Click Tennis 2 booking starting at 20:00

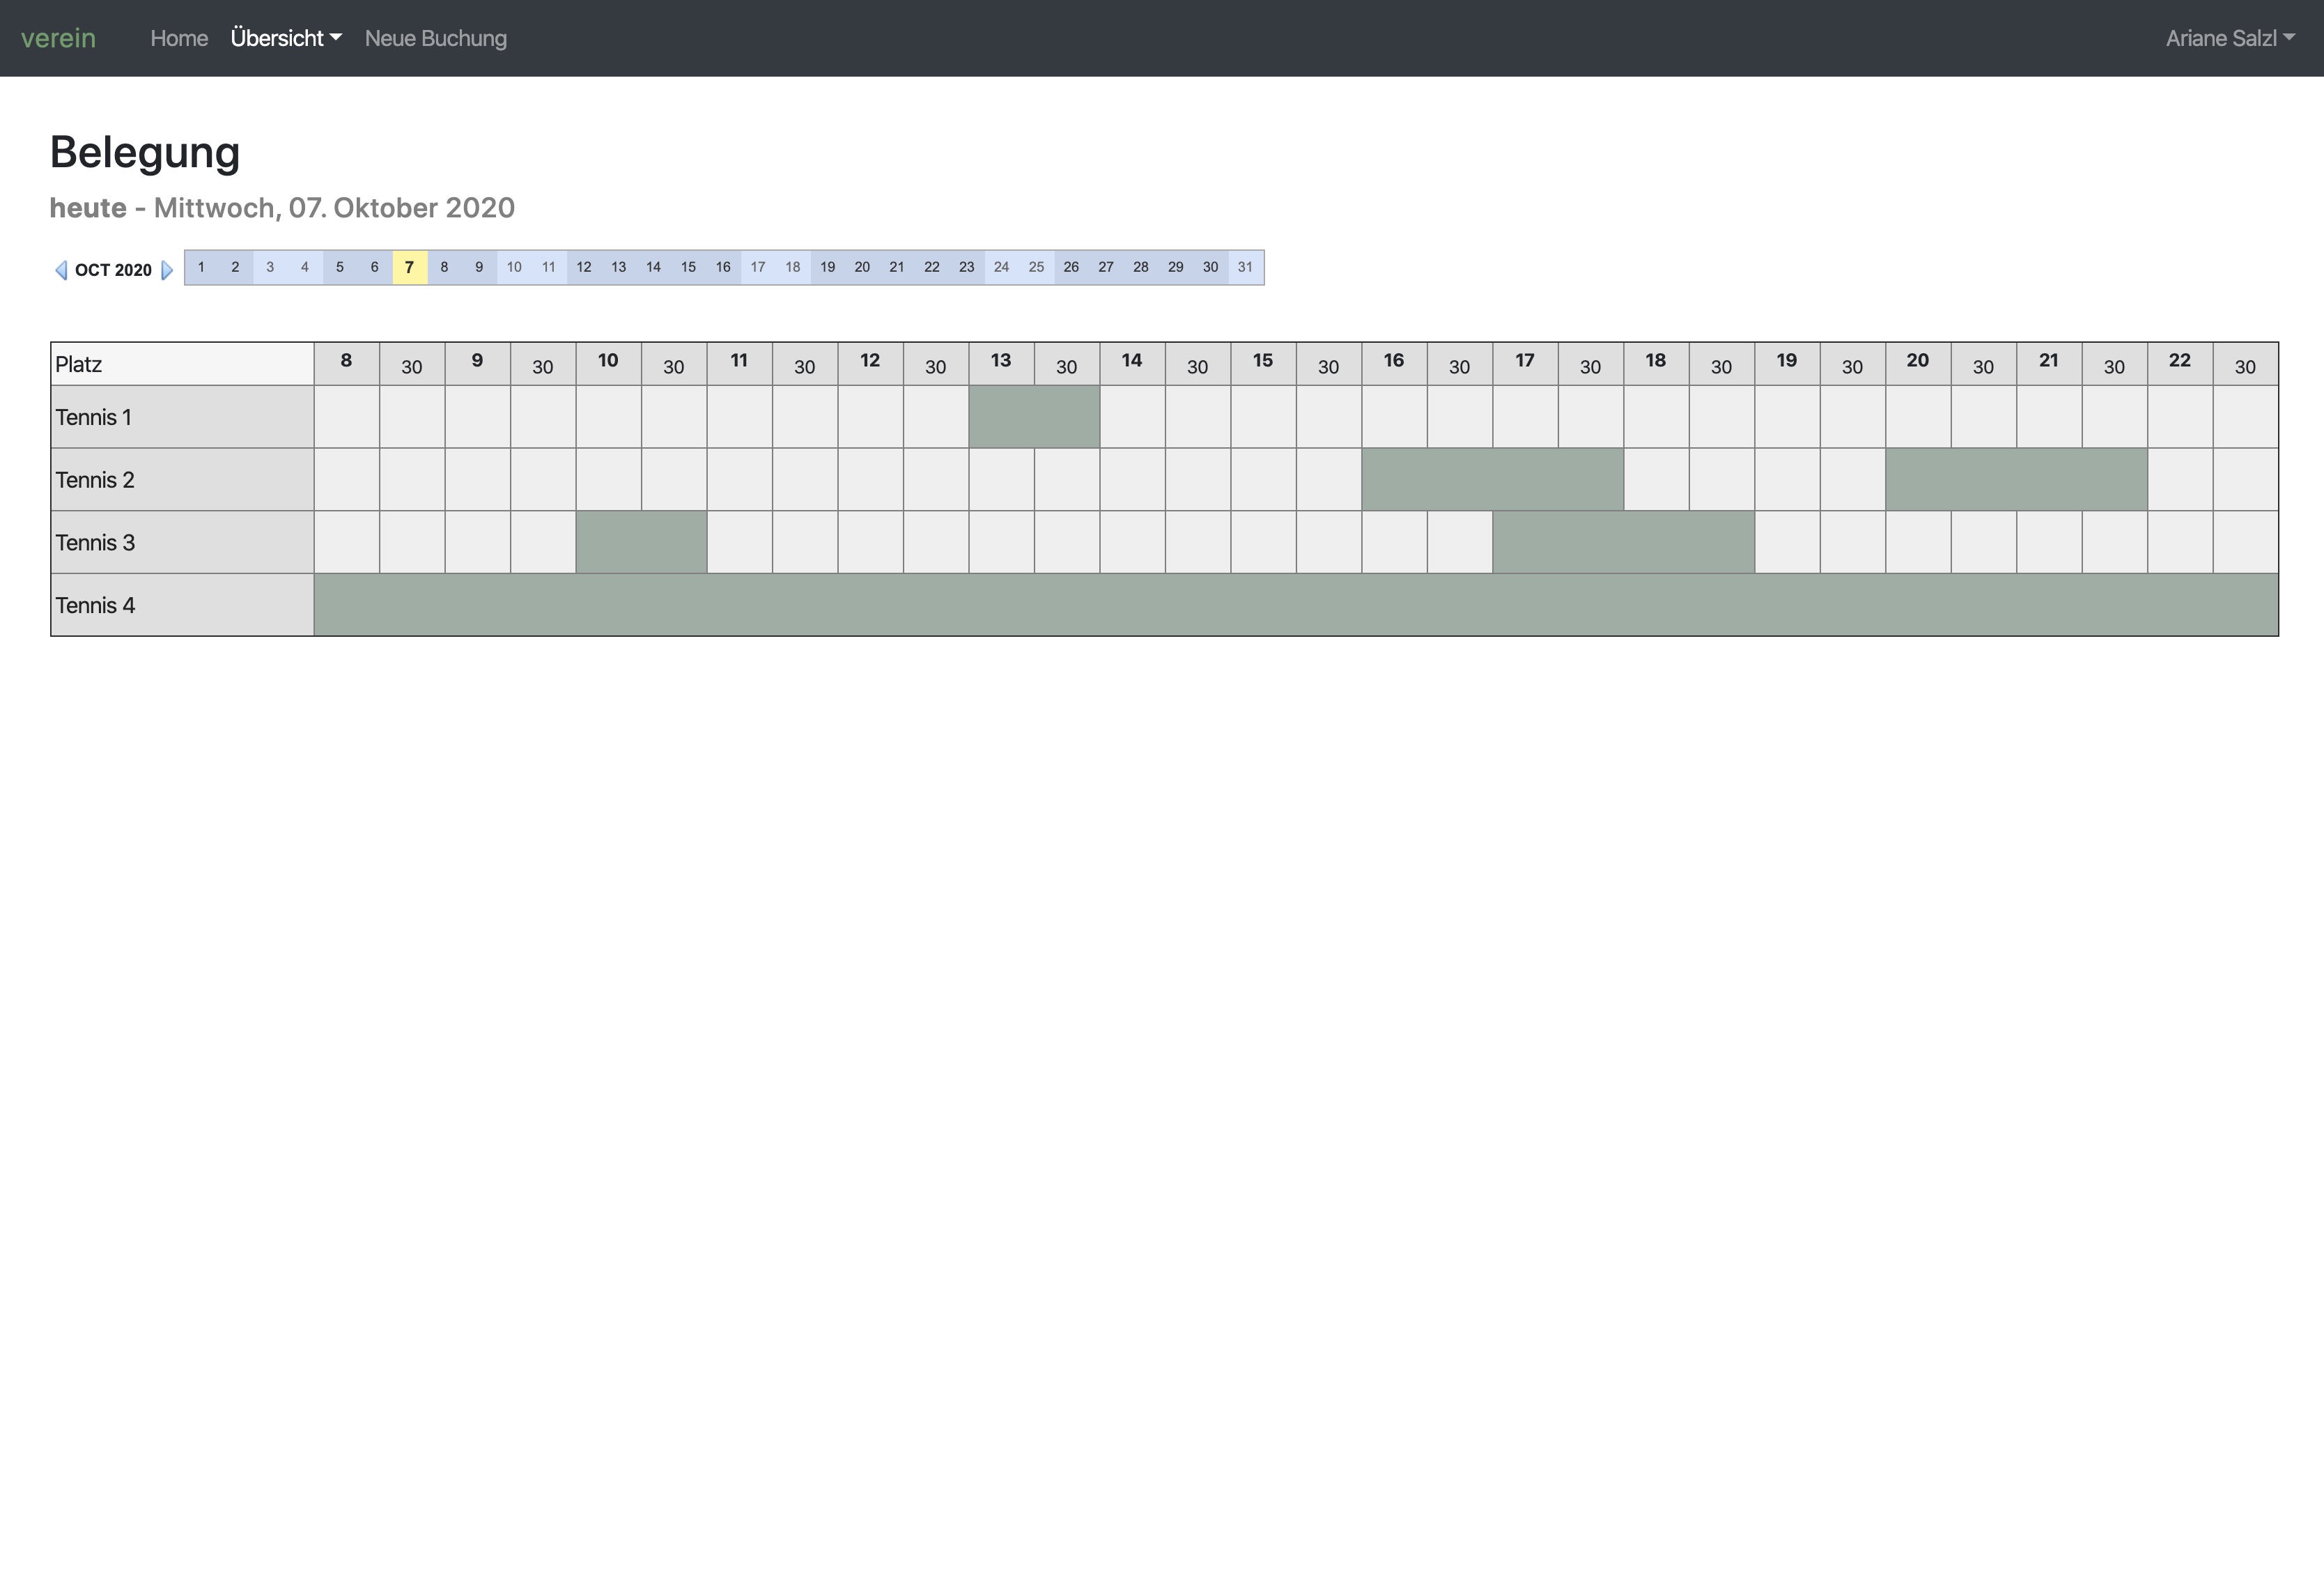tap(2017, 480)
